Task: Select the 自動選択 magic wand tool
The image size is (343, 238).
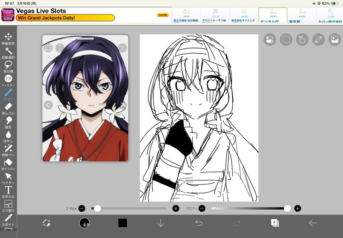Action: pyautogui.click(x=8, y=53)
